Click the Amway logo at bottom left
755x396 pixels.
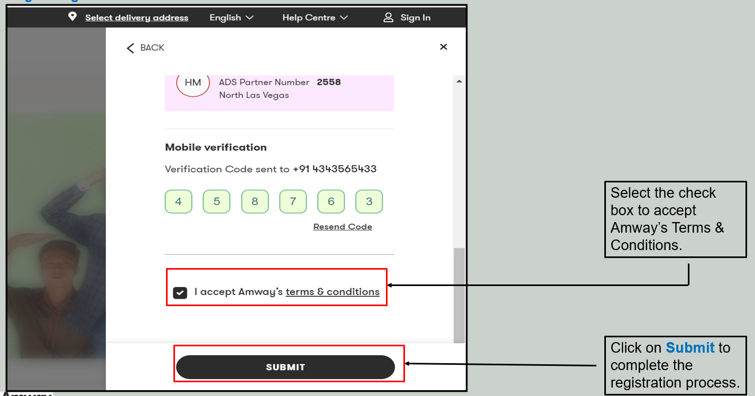pos(21,393)
